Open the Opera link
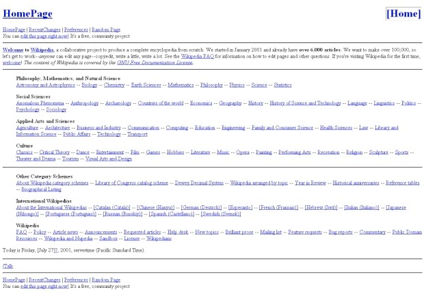 (x=243, y=152)
